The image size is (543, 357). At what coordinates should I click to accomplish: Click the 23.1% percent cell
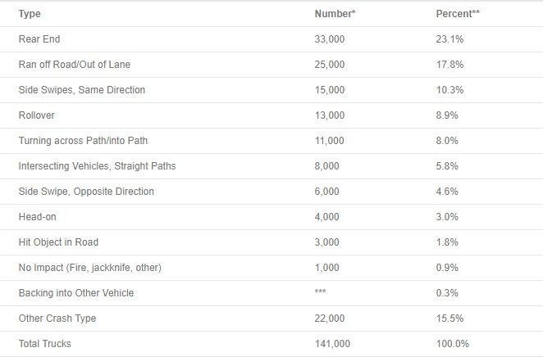(x=449, y=39)
